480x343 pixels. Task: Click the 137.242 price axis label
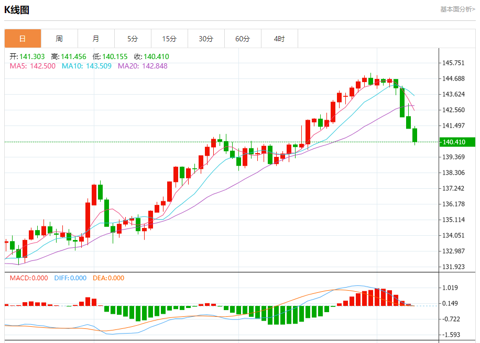pyautogui.click(x=453, y=188)
